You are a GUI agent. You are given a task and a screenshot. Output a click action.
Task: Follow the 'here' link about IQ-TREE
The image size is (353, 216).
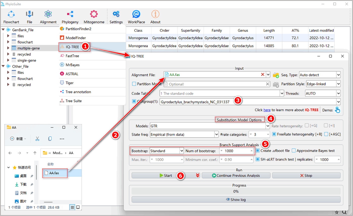pyautogui.click(x=267, y=110)
